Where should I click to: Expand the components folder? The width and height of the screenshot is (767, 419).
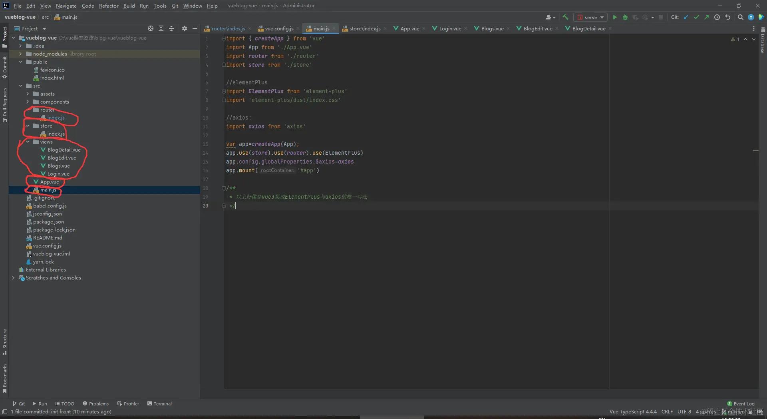(28, 102)
